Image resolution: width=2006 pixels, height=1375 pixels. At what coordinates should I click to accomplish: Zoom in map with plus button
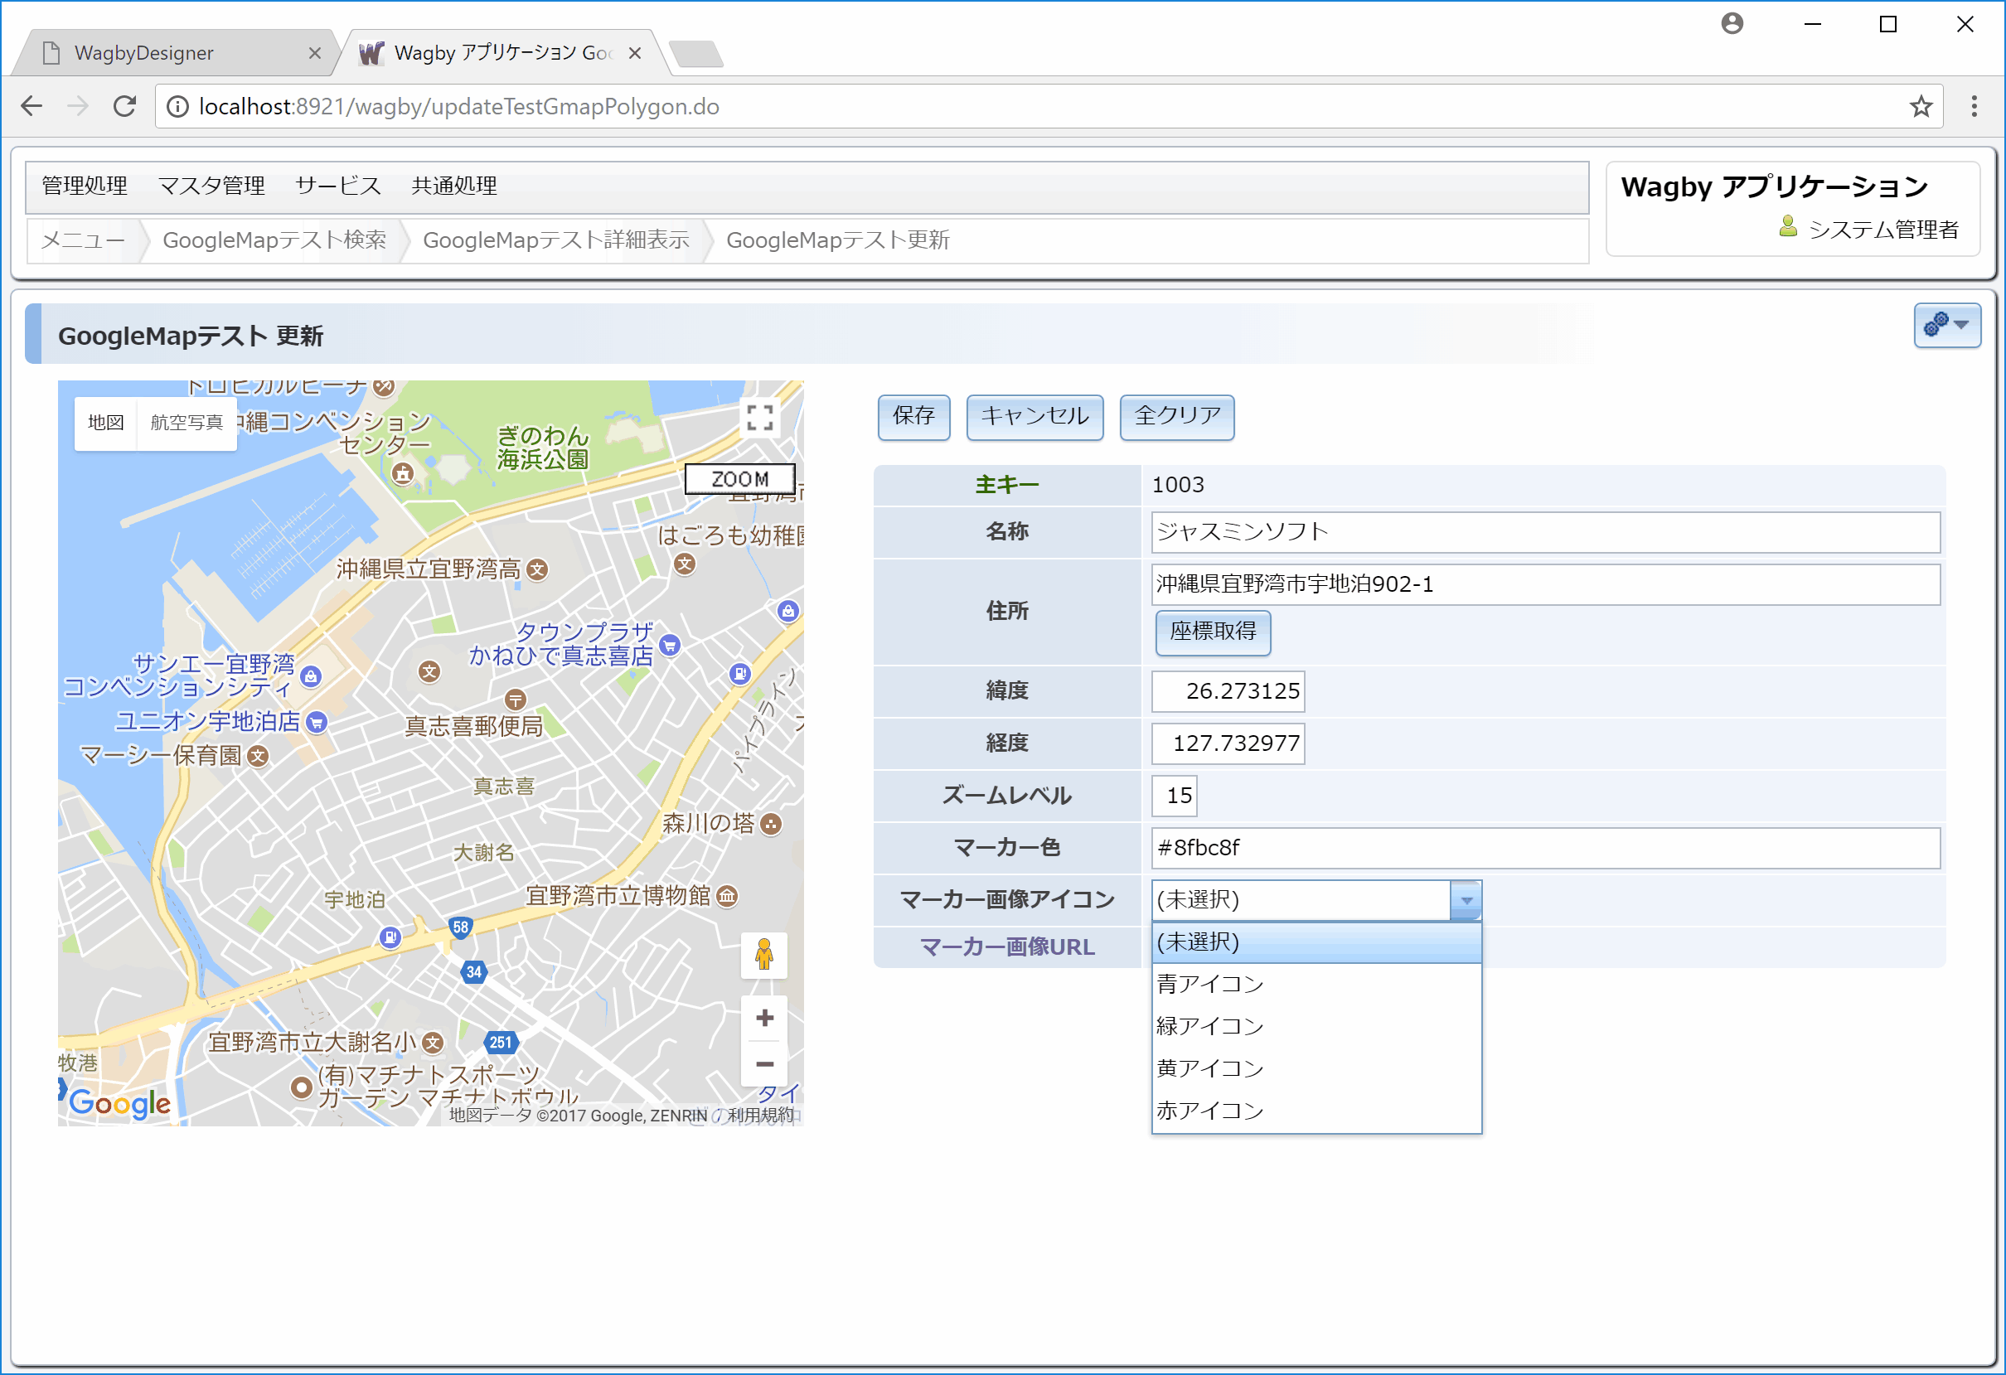coord(764,1018)
